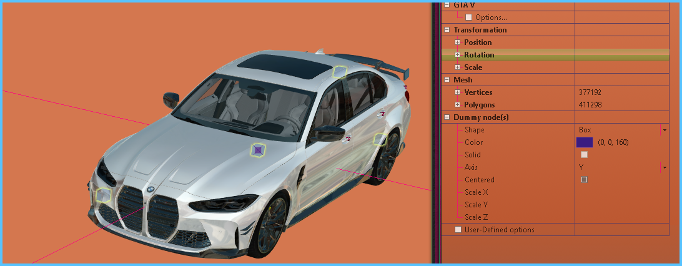Toggle the Solid checkbox
The height and width of the screenshot is (266, 682).
click(584, 155)
